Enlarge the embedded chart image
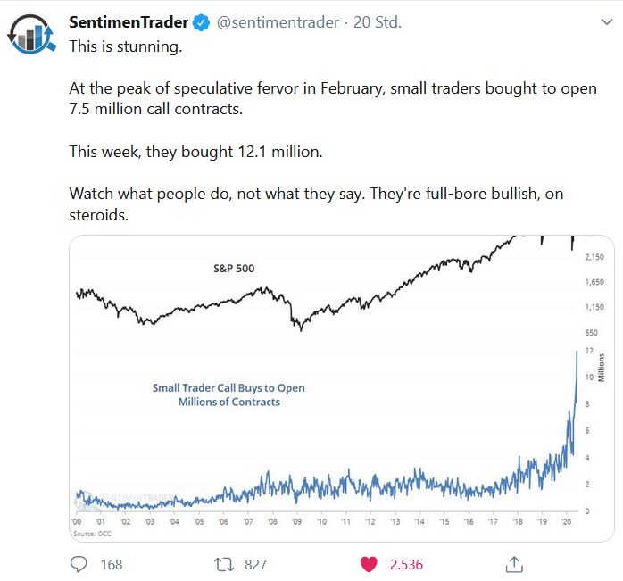Image resolution: width=623 pixels, height=581 pixels. coord(342,387)
